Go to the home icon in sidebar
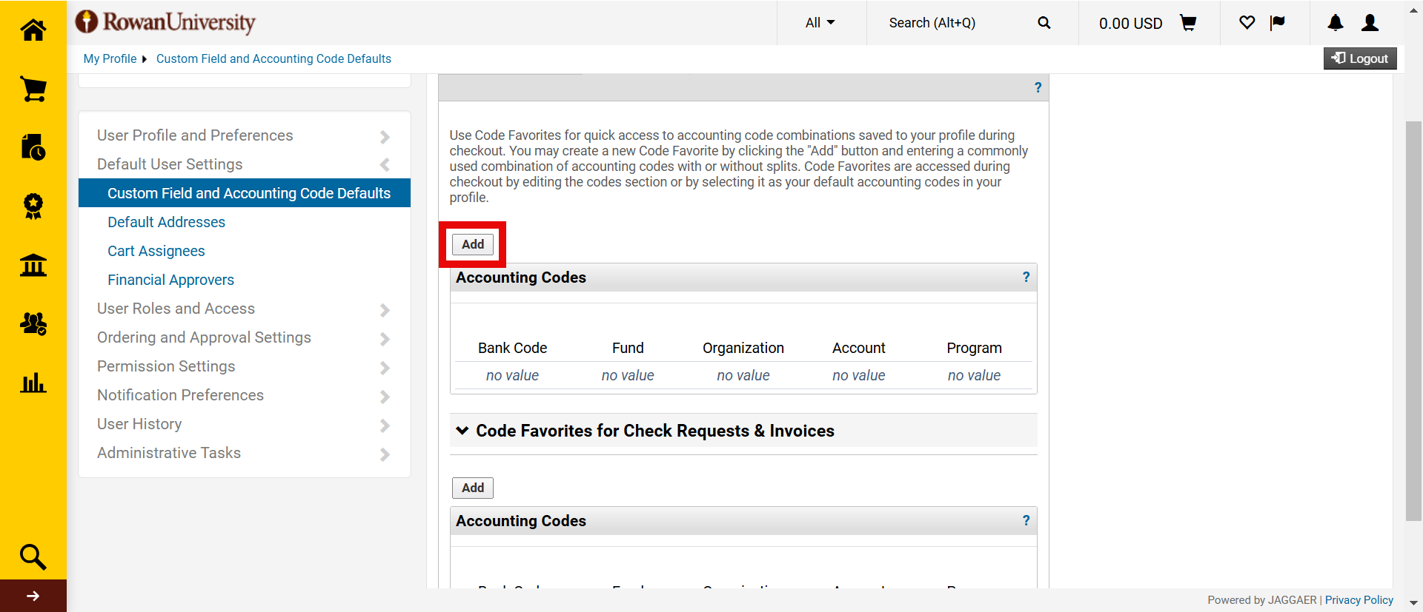1423x612 pixels. (33, 30)
